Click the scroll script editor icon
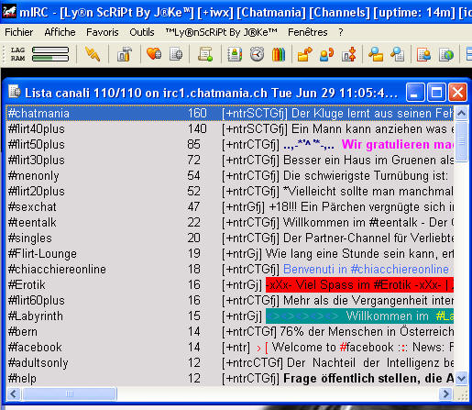The width and height of the screenshot is (472, 410). click(x=205, y=54)
